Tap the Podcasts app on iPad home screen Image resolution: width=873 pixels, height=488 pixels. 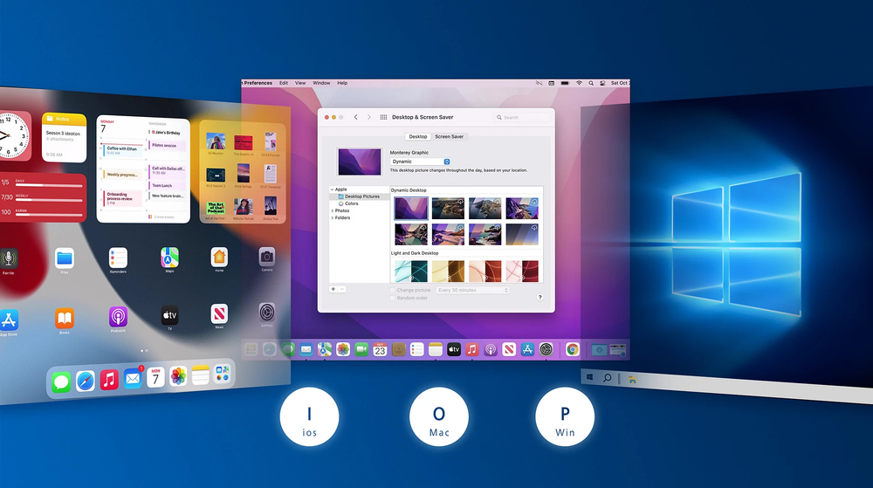[118, 316]
